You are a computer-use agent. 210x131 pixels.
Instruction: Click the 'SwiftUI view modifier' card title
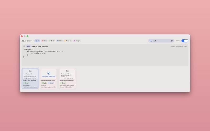coord(29,81)
